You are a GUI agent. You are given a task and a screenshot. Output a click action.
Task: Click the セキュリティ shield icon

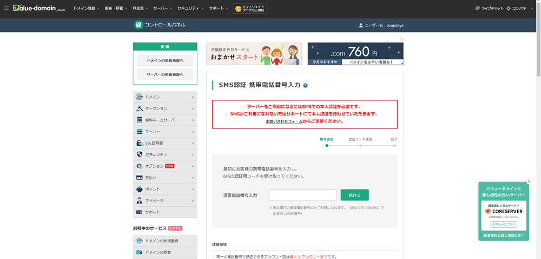(x=140, y=154)
